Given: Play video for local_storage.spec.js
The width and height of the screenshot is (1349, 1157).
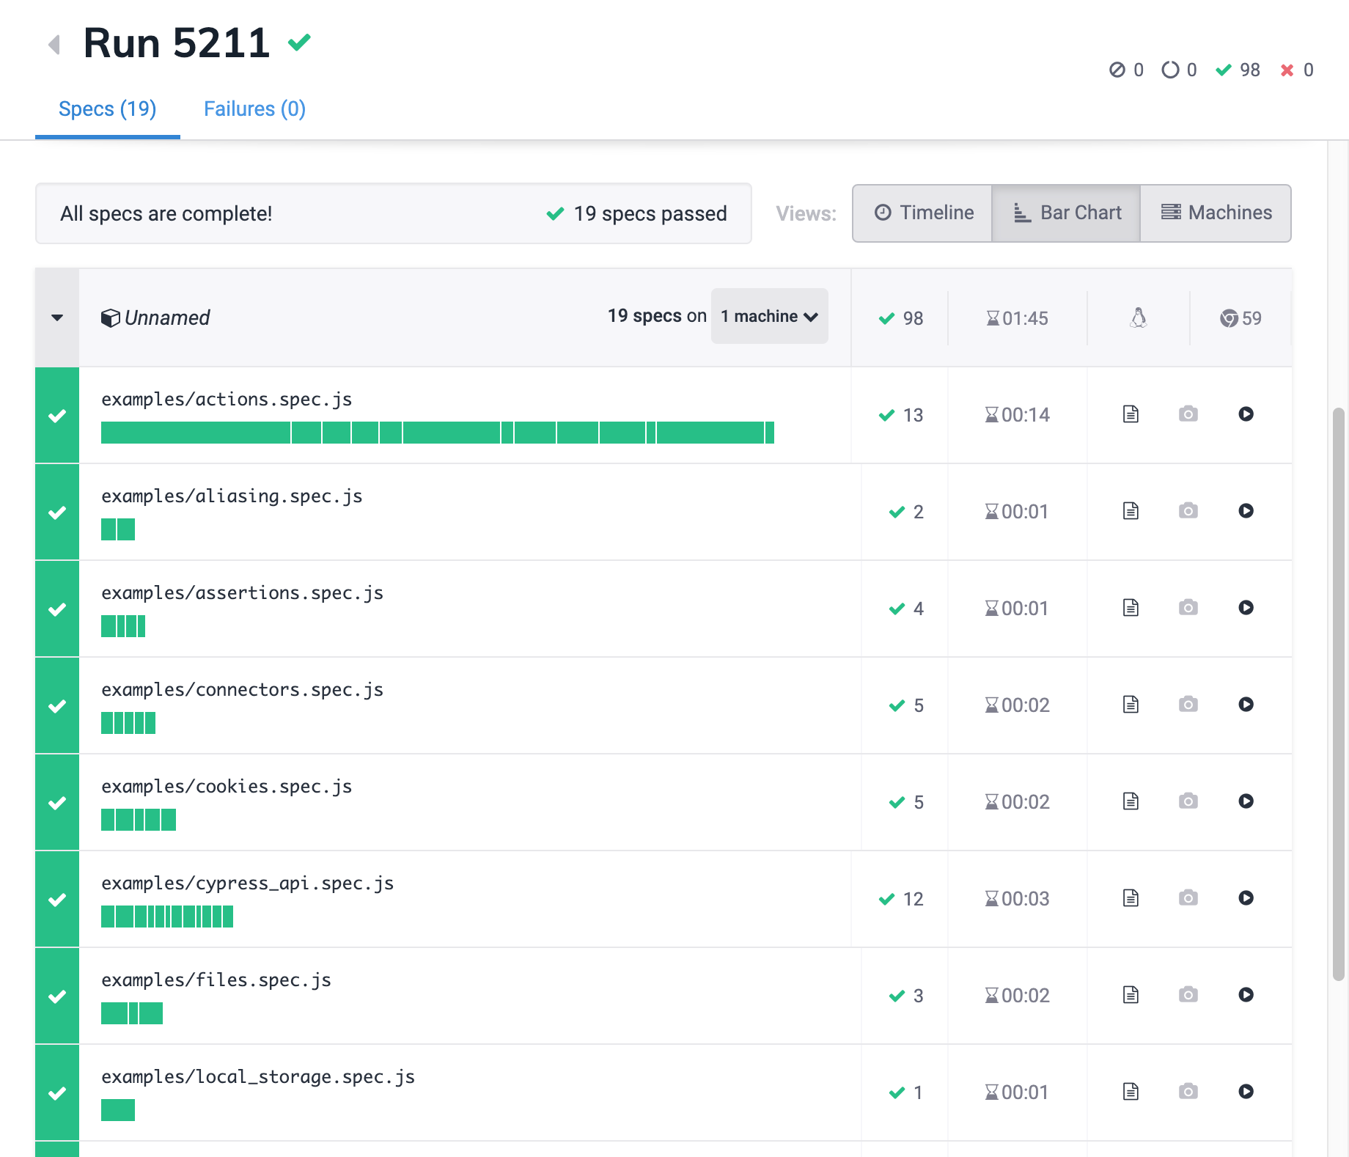Looking at the screenshot, I should (x=1246, y=1092).
